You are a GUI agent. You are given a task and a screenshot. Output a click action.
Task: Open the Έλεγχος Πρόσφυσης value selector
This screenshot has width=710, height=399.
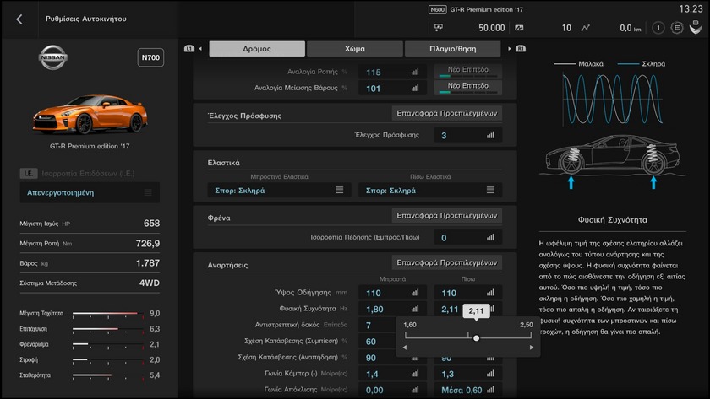467,135
